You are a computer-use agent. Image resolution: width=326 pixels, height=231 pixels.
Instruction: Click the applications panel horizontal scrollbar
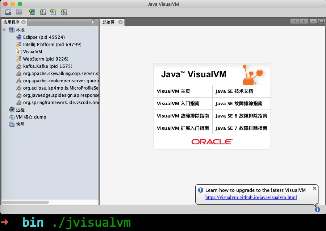(x=25, y=202)
